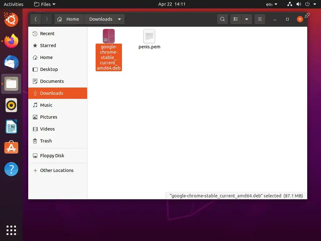Open the Downloads path dropdown menu
Image resolution: width=321 pixels, height=241 pixels.
[x=119, y=19]
